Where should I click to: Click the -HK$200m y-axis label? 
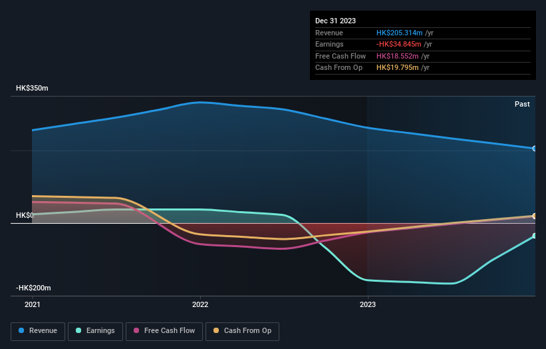[33, 288]
